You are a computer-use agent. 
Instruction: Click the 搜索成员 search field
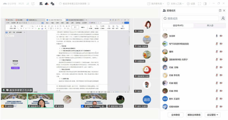(191, 18)
